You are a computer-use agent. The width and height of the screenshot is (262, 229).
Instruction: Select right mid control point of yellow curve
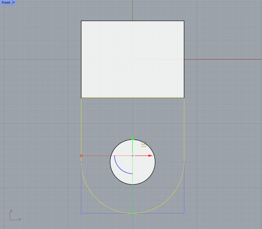184,162
